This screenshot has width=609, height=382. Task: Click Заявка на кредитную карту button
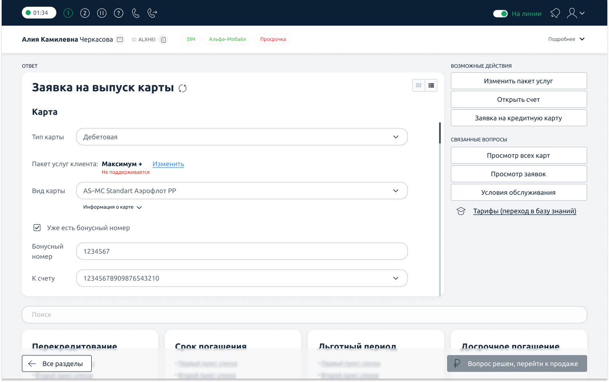pyautogui.click(x=519, y=118)
